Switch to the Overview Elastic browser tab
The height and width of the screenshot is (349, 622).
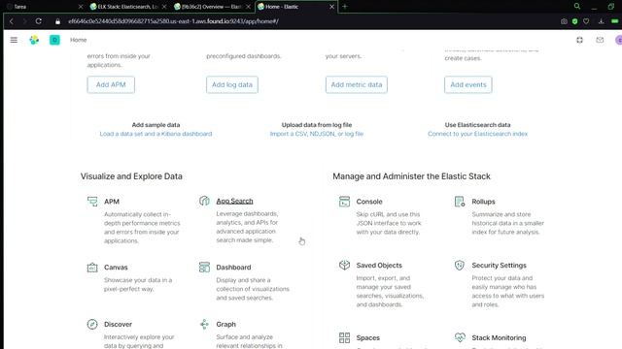pos(212,7)
